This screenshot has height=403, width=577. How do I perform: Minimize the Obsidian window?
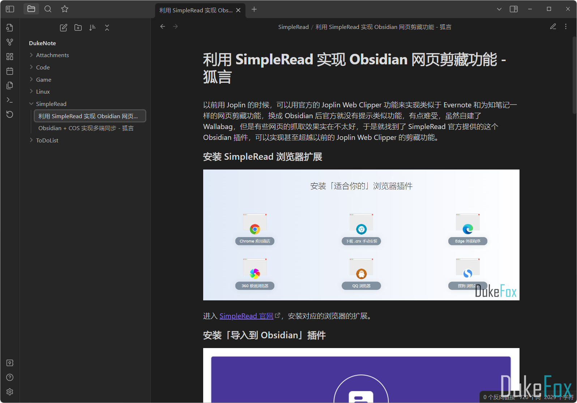tap(530, 9)
